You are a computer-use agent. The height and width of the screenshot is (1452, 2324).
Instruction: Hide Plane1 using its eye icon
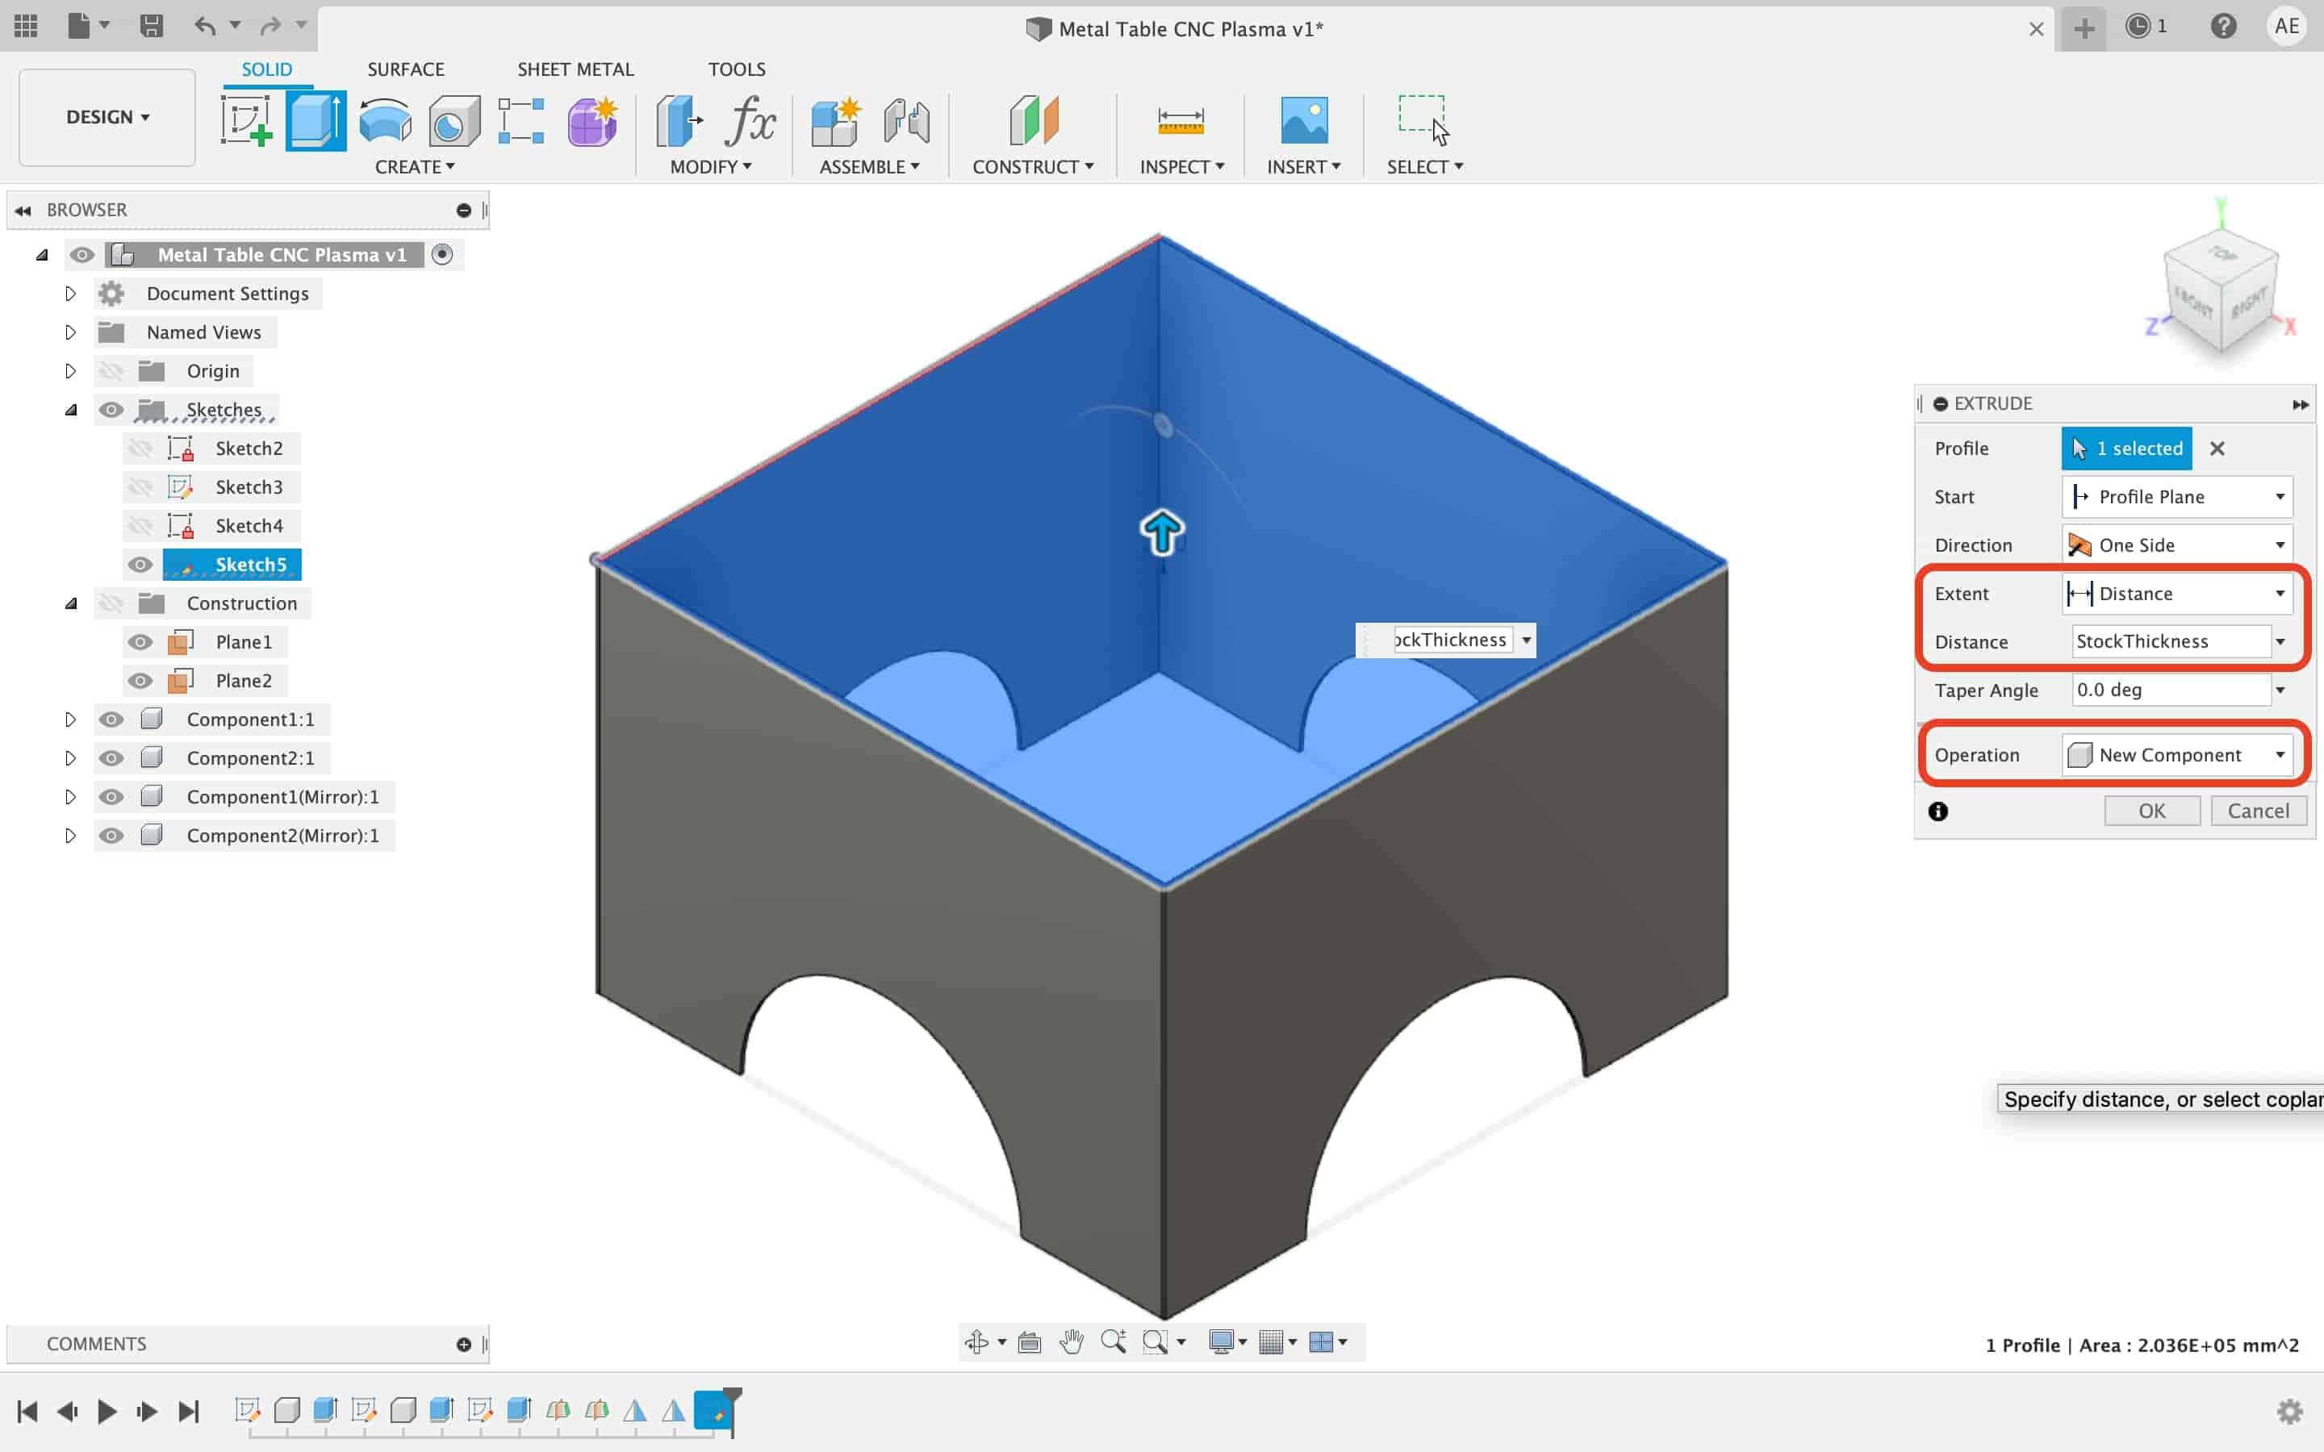point(140,641)
